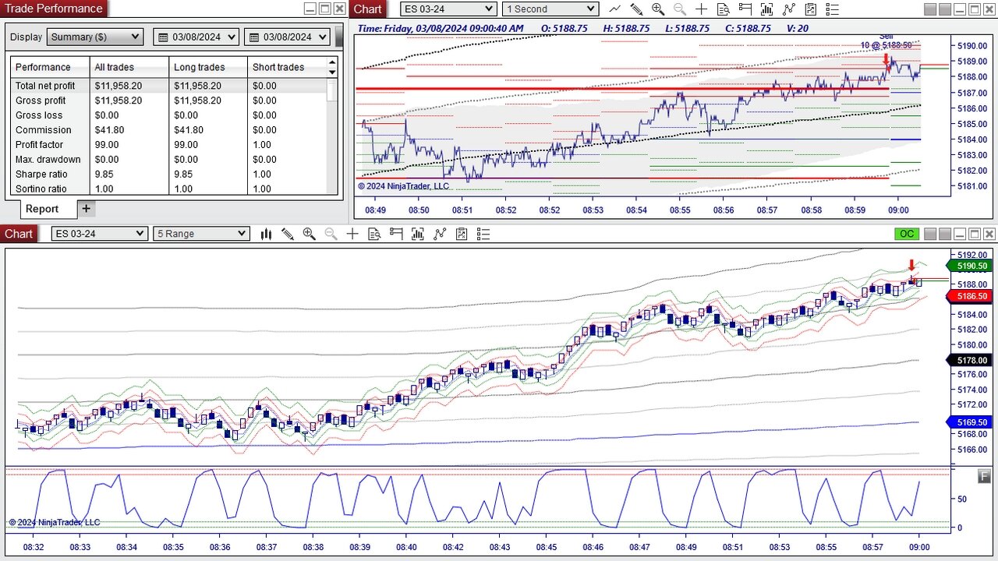
Task: Toggle the green OC button on bottom chart
Action: [907, 234]
